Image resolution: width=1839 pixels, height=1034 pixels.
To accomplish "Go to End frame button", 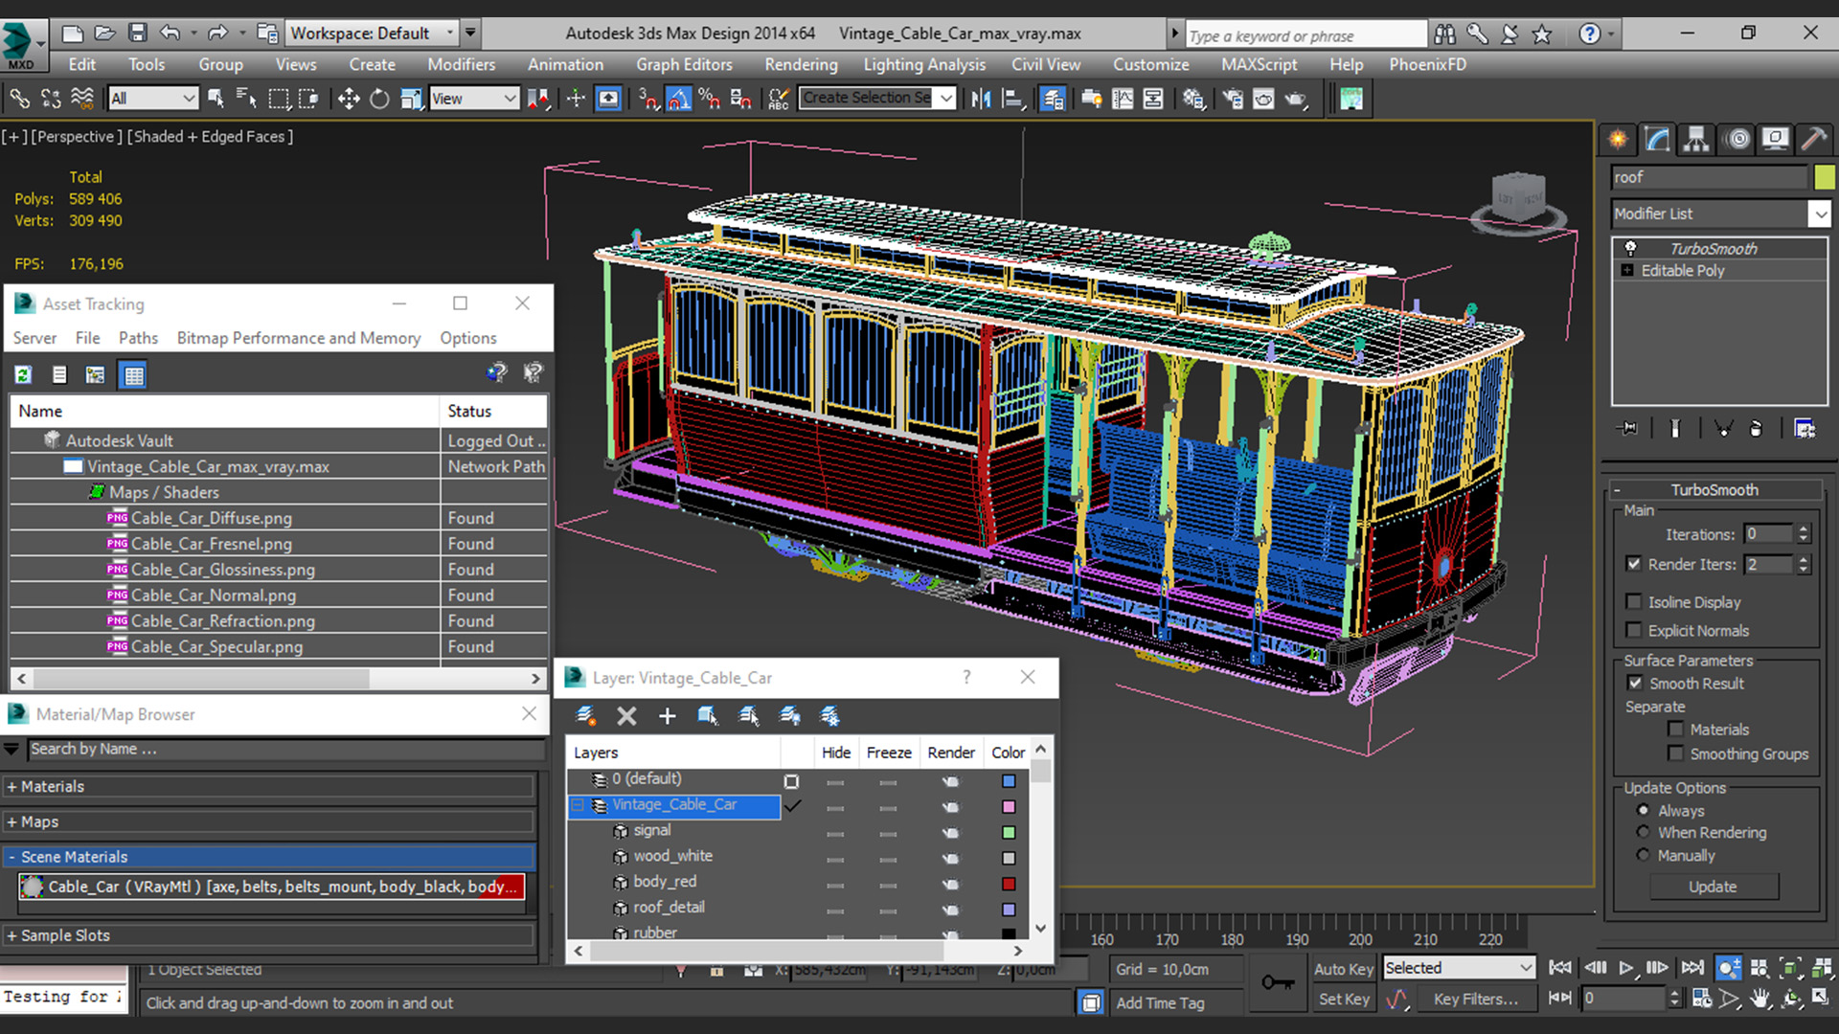I will coord(1692,969).
